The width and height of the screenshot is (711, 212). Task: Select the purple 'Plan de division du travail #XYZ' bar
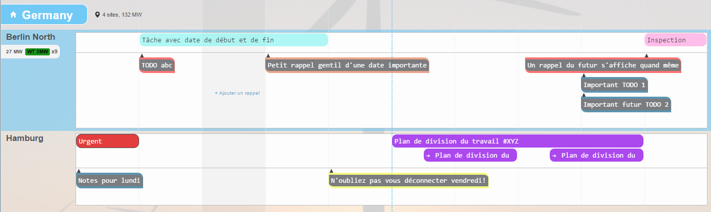tap(518, 142)
